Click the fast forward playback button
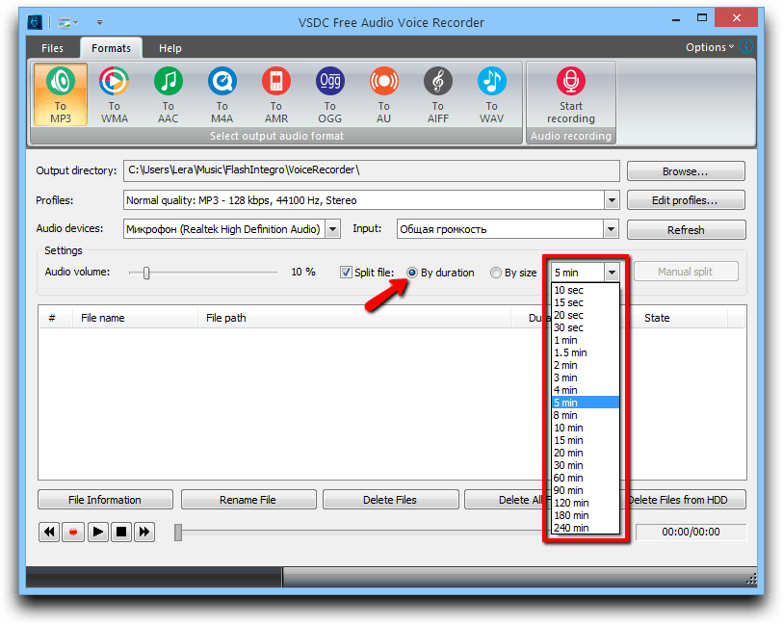 point(144,532)
